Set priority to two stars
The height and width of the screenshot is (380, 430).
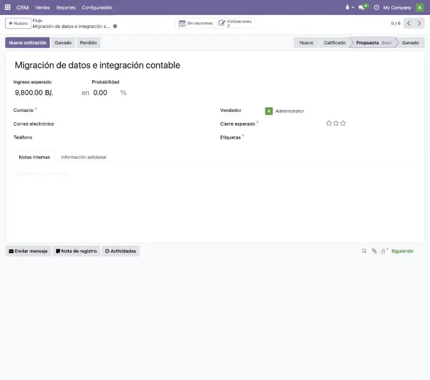click(x=336, y=123)
